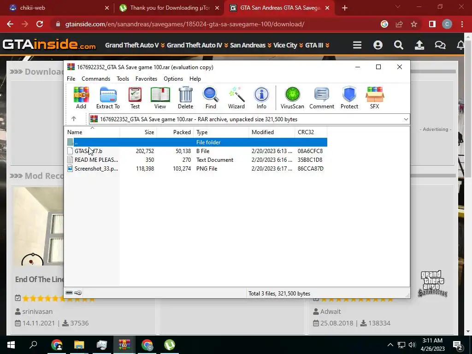Select the parent folder '..' row

196,142
